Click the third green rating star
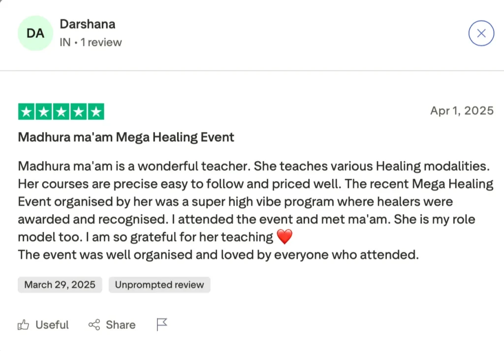Viewport: 504px width, 351px height. [61, 112]
